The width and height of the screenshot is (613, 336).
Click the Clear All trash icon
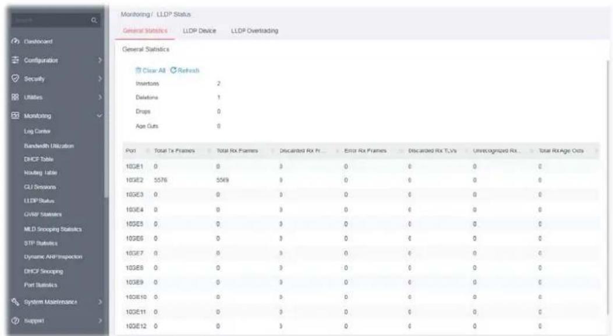click(x=138, y=70)
